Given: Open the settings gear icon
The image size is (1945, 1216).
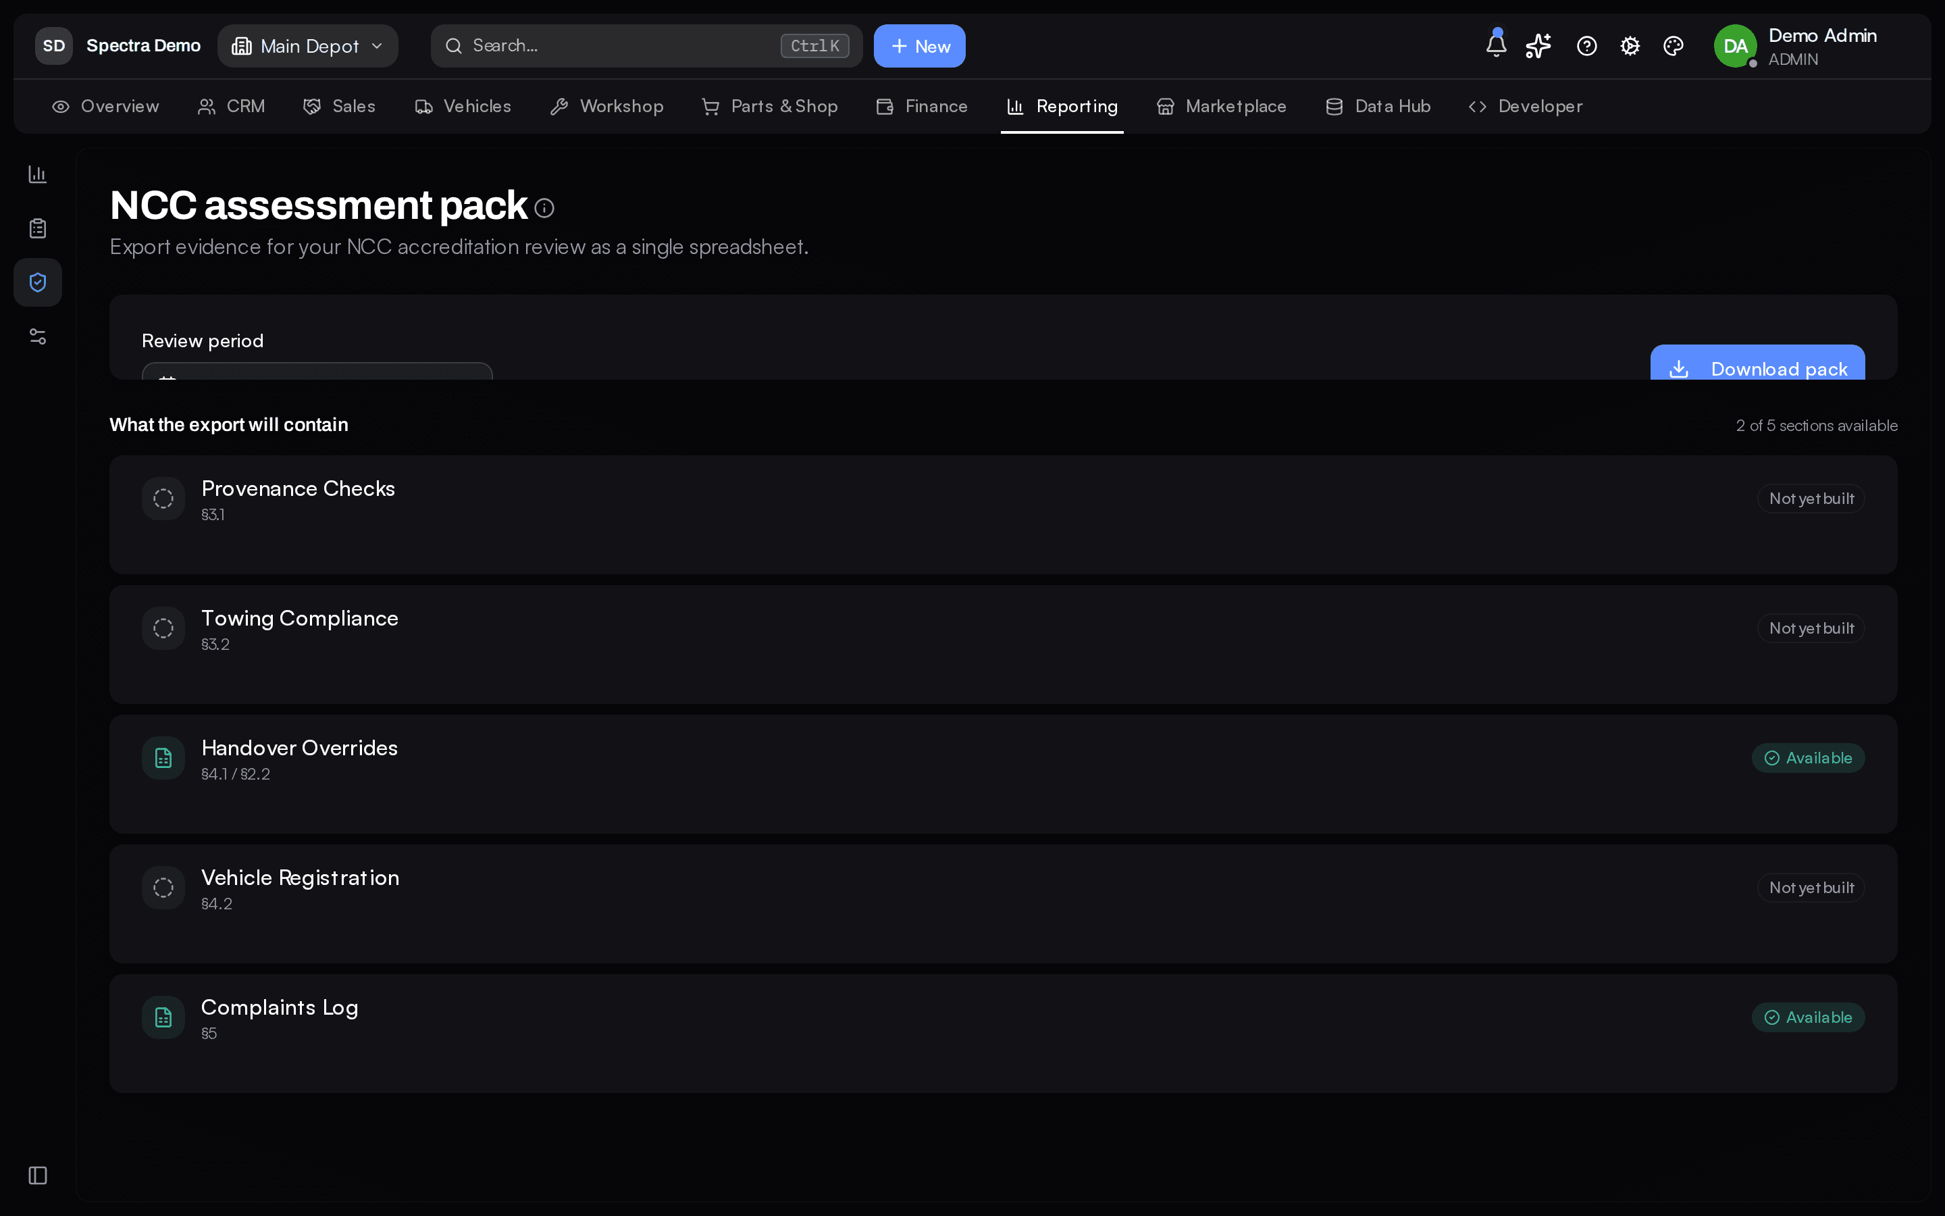Looking at the screenshot, I should [1630, 46].
